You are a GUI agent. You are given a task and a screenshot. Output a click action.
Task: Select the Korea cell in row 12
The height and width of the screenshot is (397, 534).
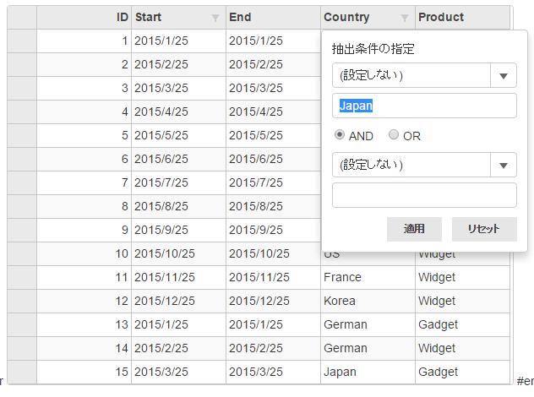click(368, 301)
